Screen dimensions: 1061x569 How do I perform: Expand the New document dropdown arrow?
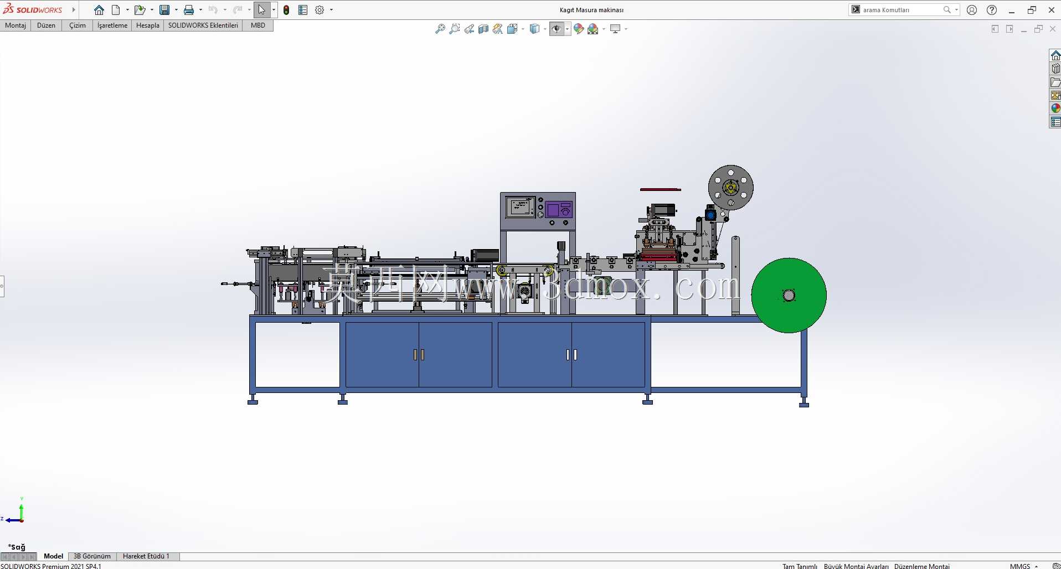click(x=127, y=10)
